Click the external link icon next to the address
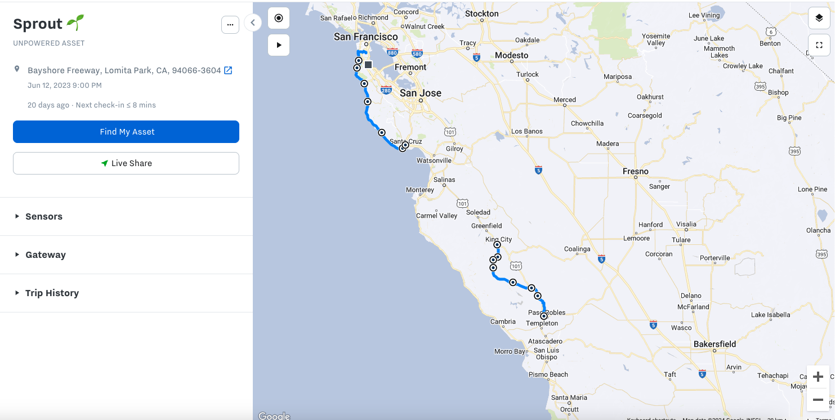The width and height of the screenshot is (835, 420). pos(227,70)
